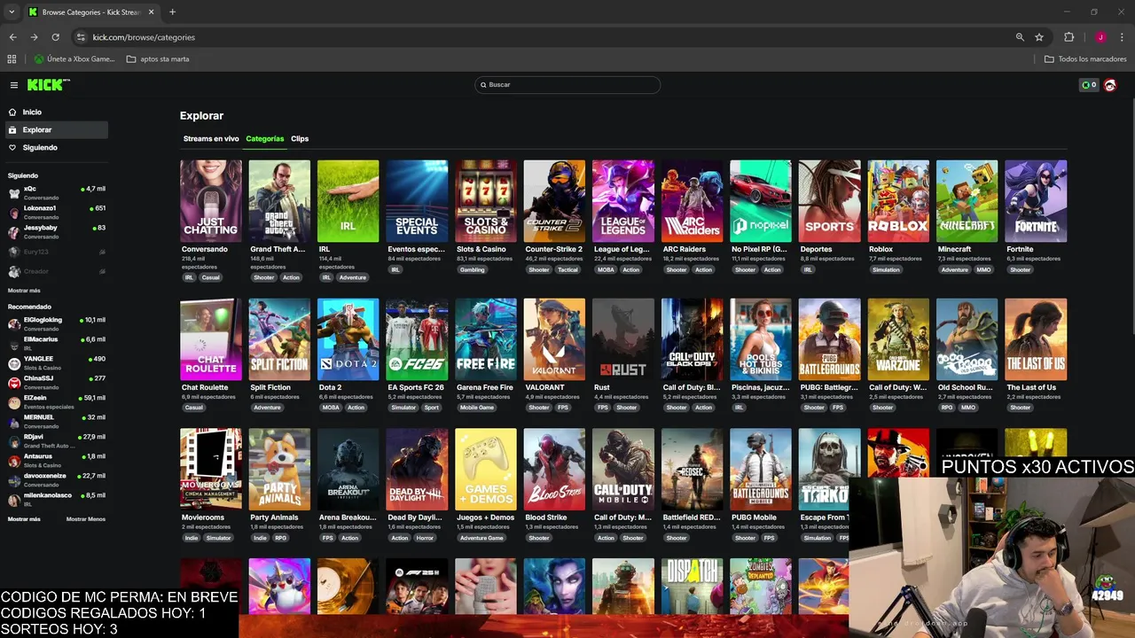The height and width of the screenshot is (638, 1135).
Task: Expand recommended list with Mostrar más
Action: tap(24, 519)
